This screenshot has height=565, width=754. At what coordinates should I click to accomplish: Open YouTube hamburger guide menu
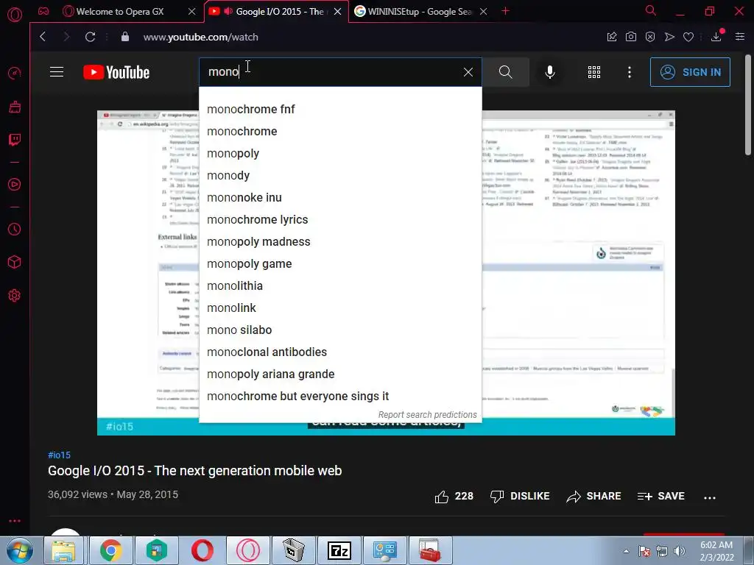(57, 72)
